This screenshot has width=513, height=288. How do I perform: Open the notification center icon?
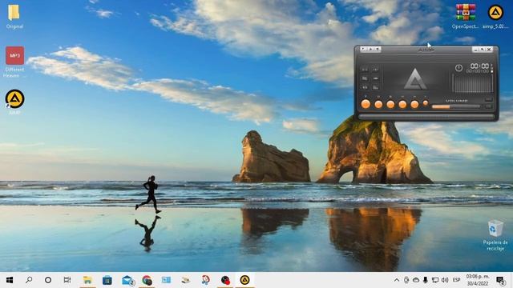click(x=500, y=280)
